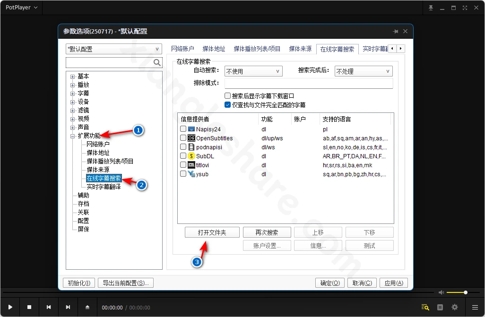Check the Napisy24 provider checkbox
This screenshot has height=317, width=485.
[183, 129]
